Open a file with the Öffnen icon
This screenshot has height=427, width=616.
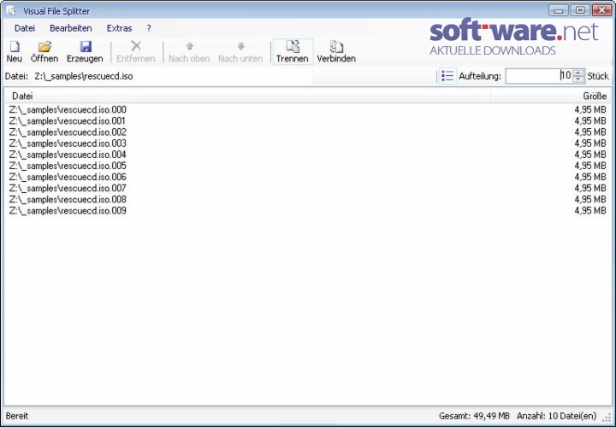click(x=44, y=47)
